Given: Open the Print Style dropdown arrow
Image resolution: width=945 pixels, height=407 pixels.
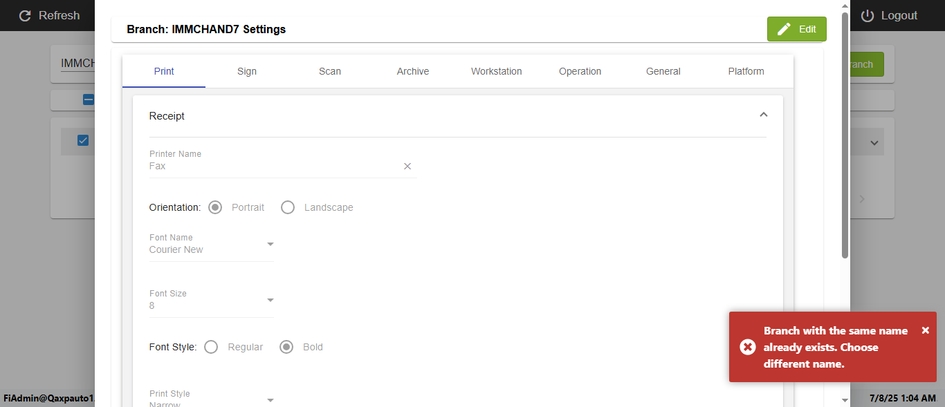Looking at the screenshot, I should click(x=270, y=399).
